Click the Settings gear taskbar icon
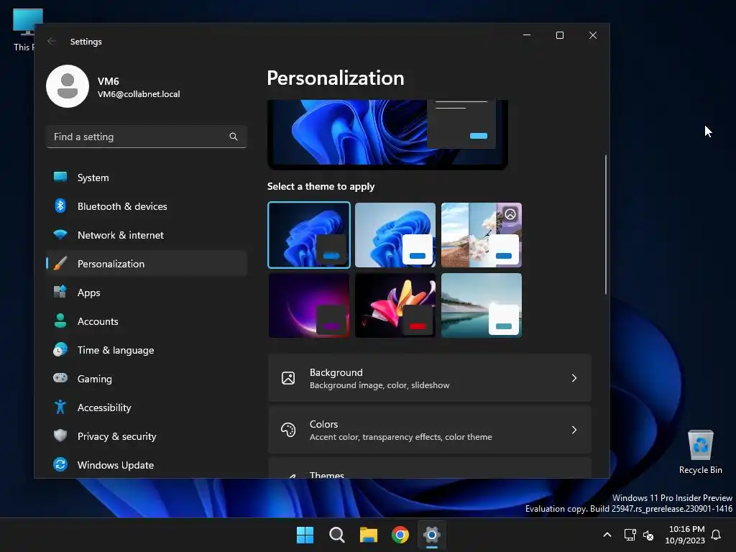The image size is (736, 552). (432, 535)
